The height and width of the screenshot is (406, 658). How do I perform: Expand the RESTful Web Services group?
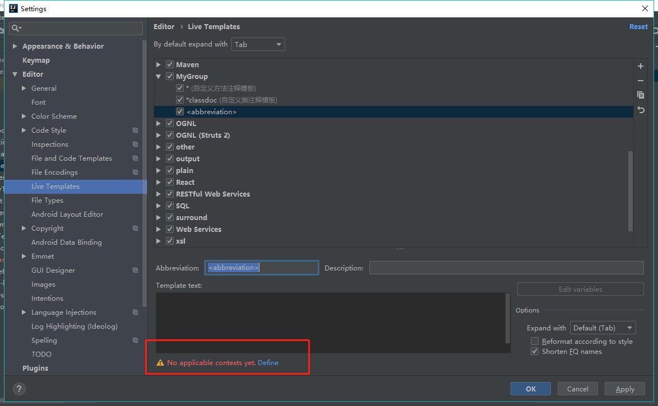tap(159, 194)
